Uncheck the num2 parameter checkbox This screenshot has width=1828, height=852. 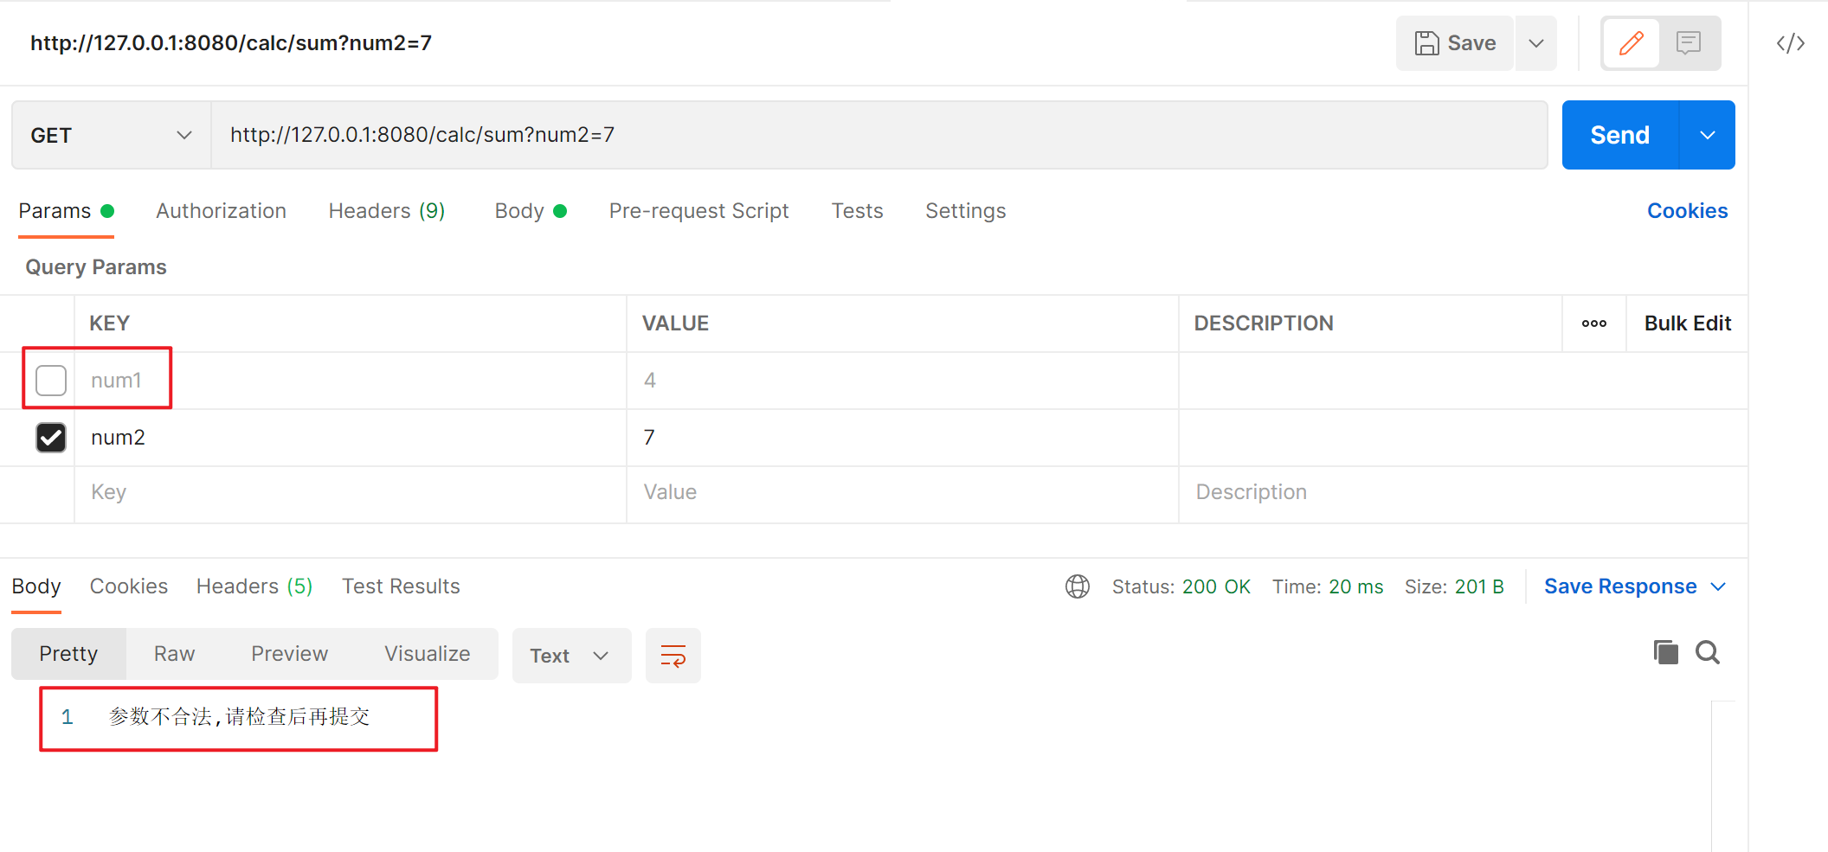click(51, 438)
